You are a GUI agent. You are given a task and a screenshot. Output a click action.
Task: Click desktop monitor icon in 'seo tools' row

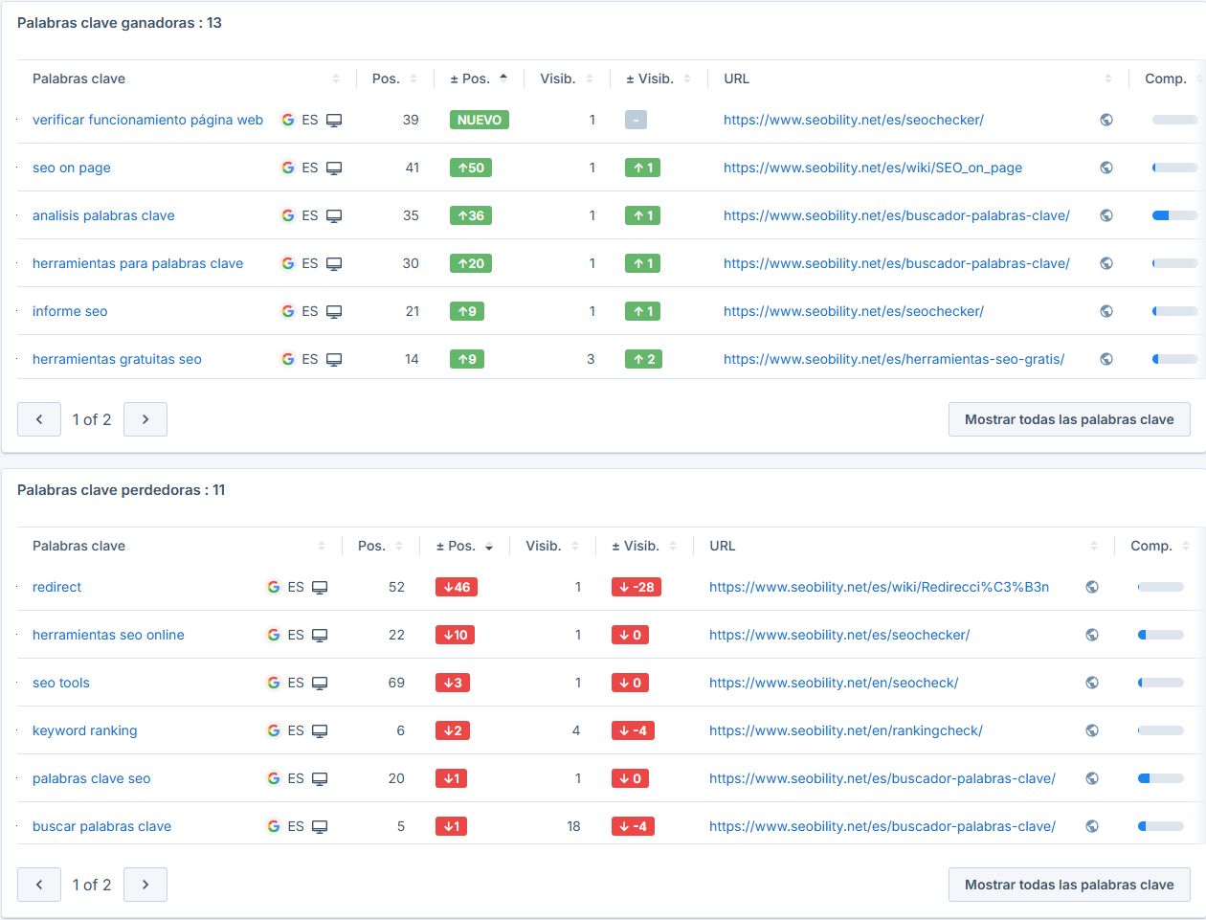point(320,684)
